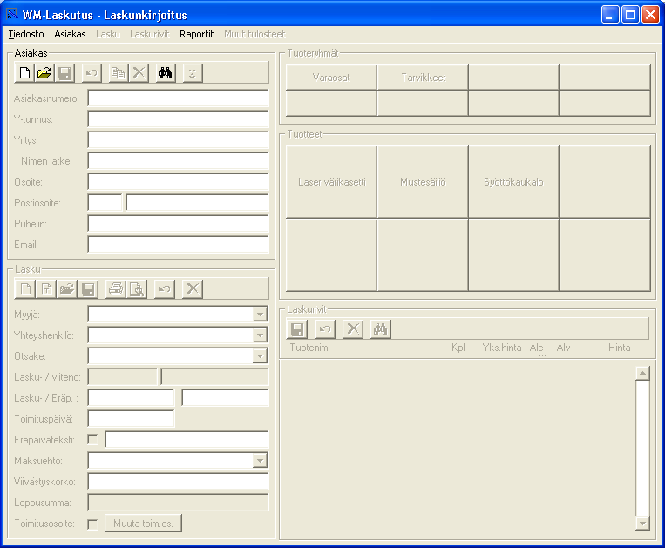This screenshot has height=548, width=665.
Task: Click the Y-tunnus input field
Action: coord(178,119)
